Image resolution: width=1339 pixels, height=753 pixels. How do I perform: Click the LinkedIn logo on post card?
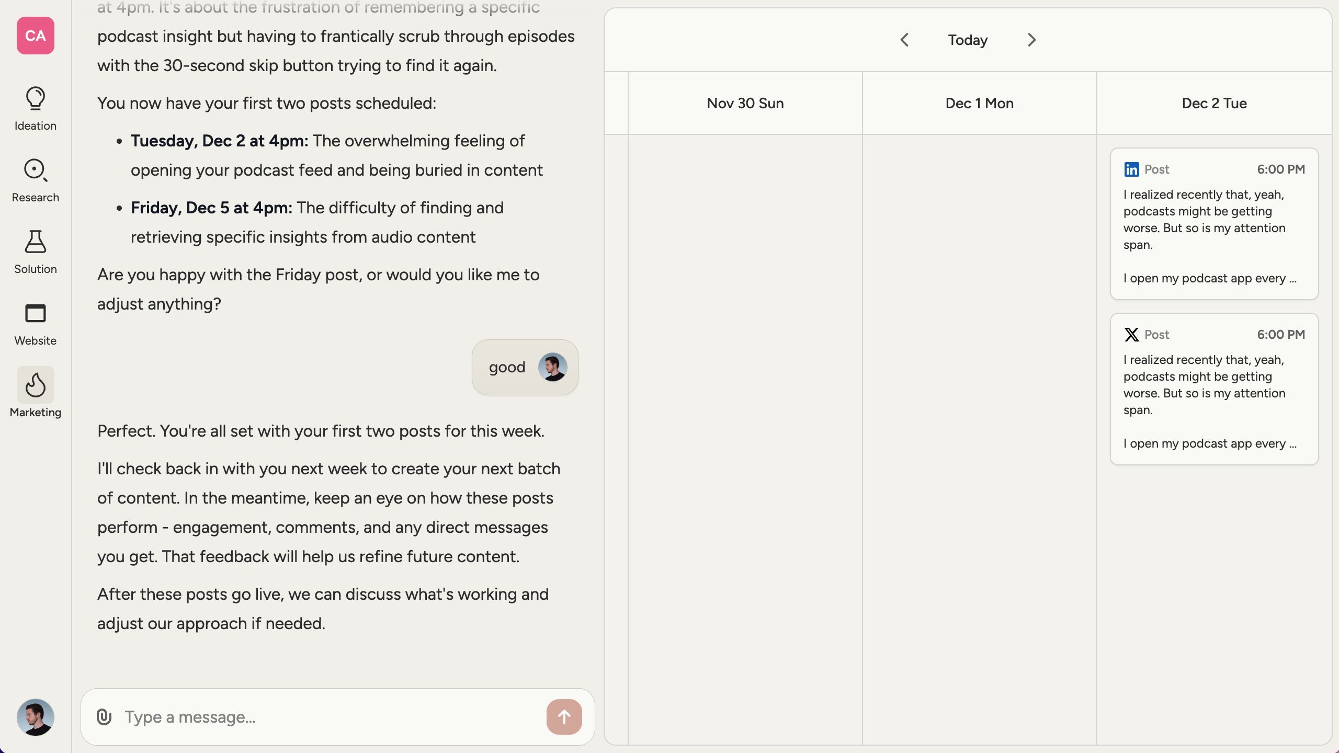point(1131,169)
